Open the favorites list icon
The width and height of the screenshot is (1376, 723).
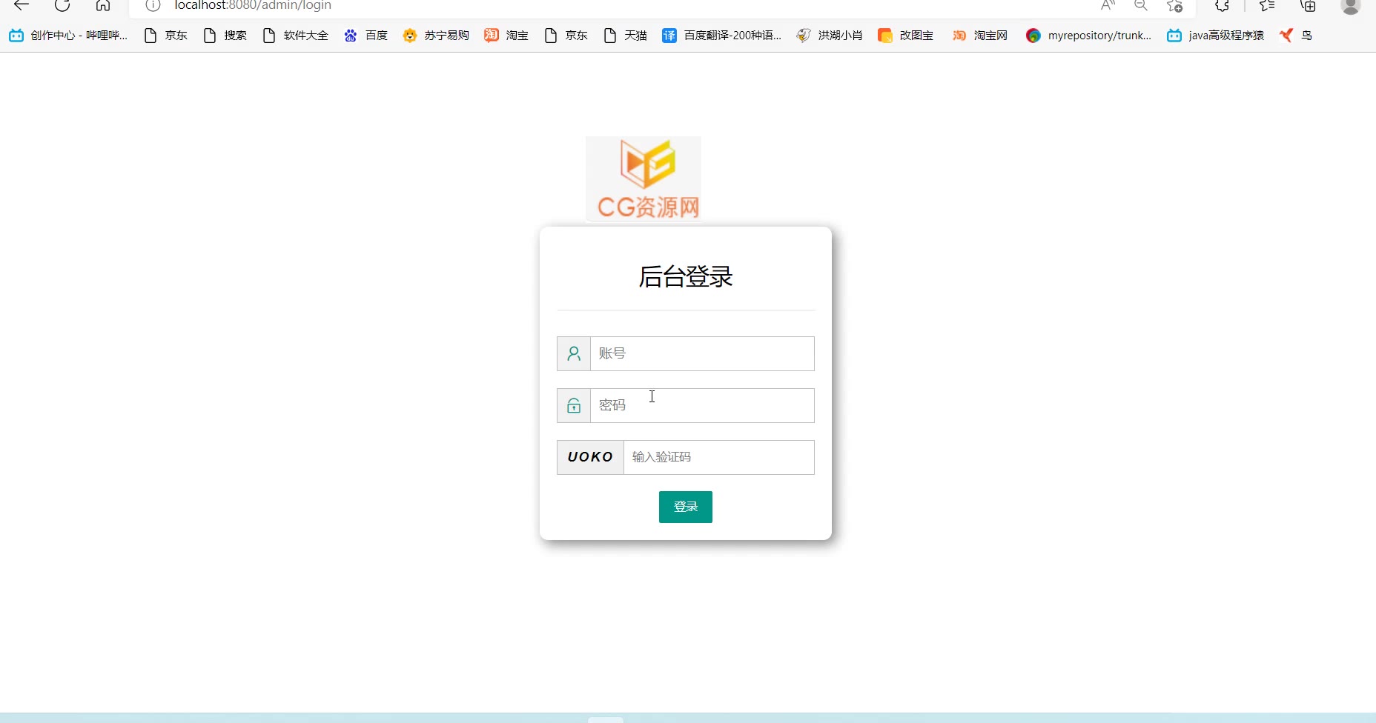click(x=1267, y=5)
